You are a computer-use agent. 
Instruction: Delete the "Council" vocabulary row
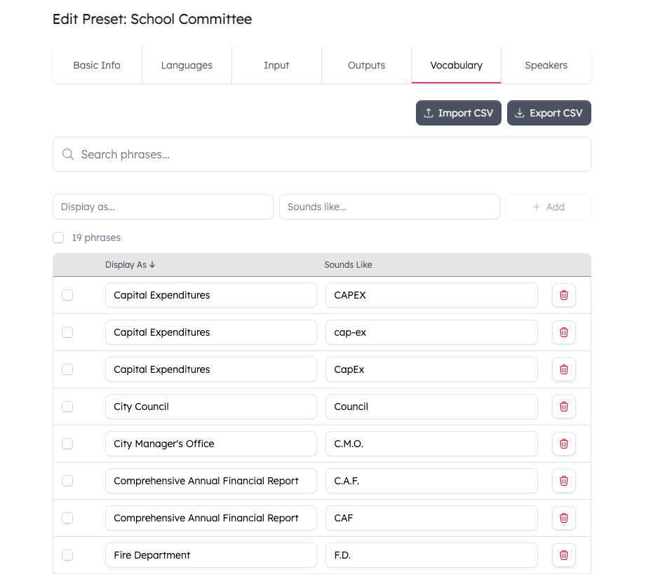tap(563, 406)
